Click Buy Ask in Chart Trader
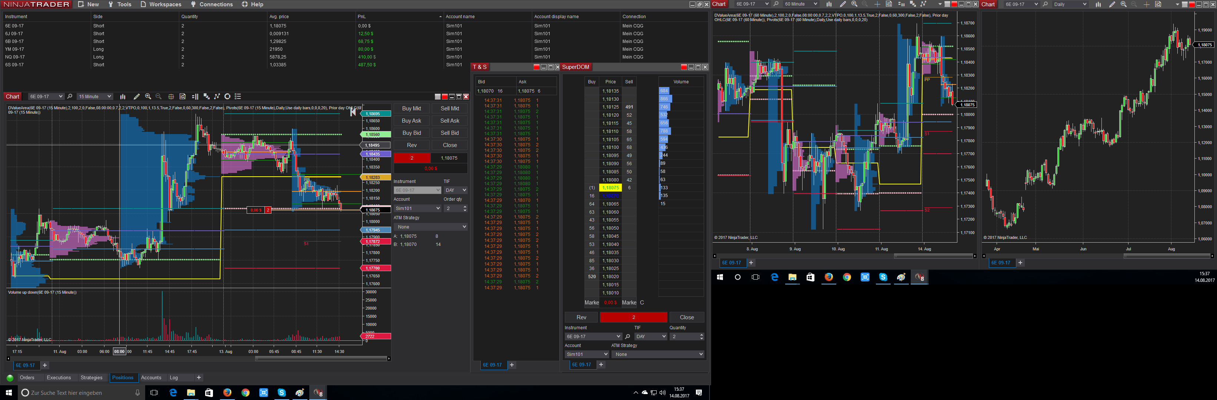1217x400 pixels. click(411, 121)
